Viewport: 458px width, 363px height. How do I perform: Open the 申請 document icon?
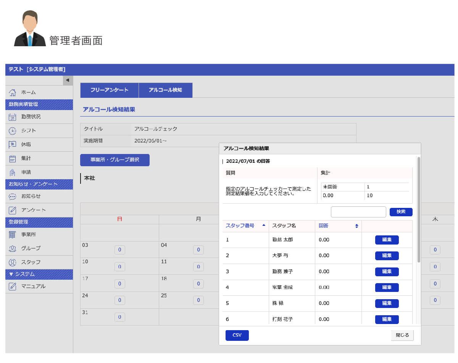[x=12, y=172]
